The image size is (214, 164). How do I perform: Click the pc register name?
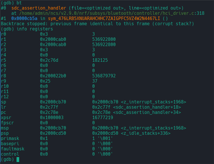pyautogui.click(x=3, y=112)
